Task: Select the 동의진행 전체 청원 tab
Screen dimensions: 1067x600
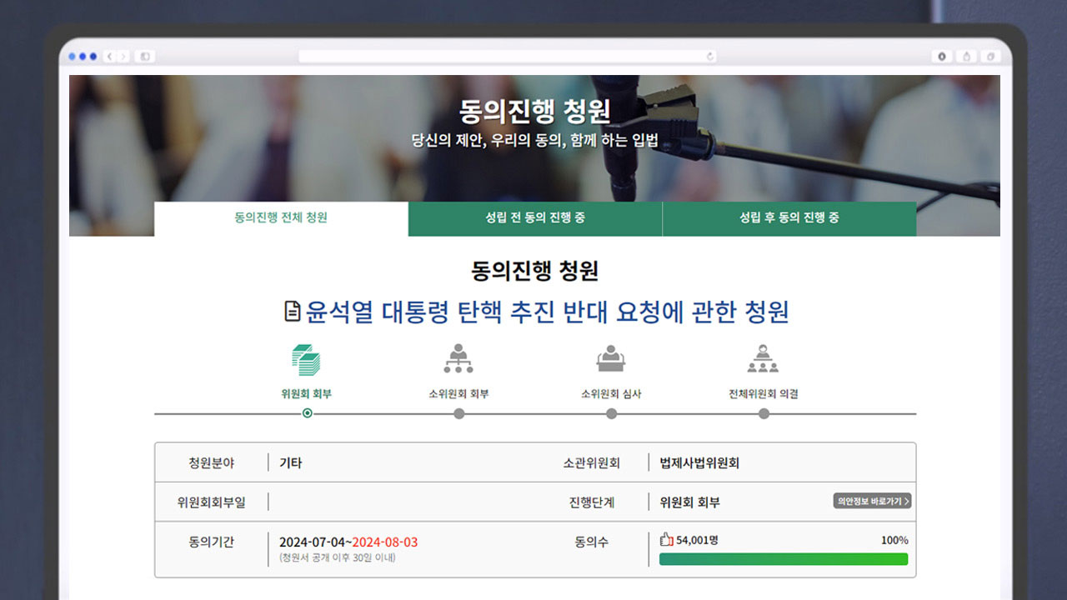Action: click(280, 218)
